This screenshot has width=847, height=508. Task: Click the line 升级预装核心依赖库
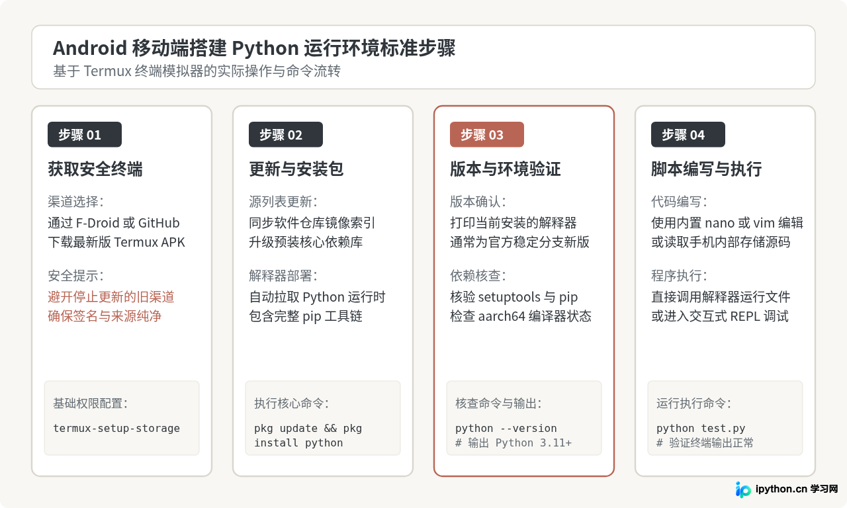[306, 242]
